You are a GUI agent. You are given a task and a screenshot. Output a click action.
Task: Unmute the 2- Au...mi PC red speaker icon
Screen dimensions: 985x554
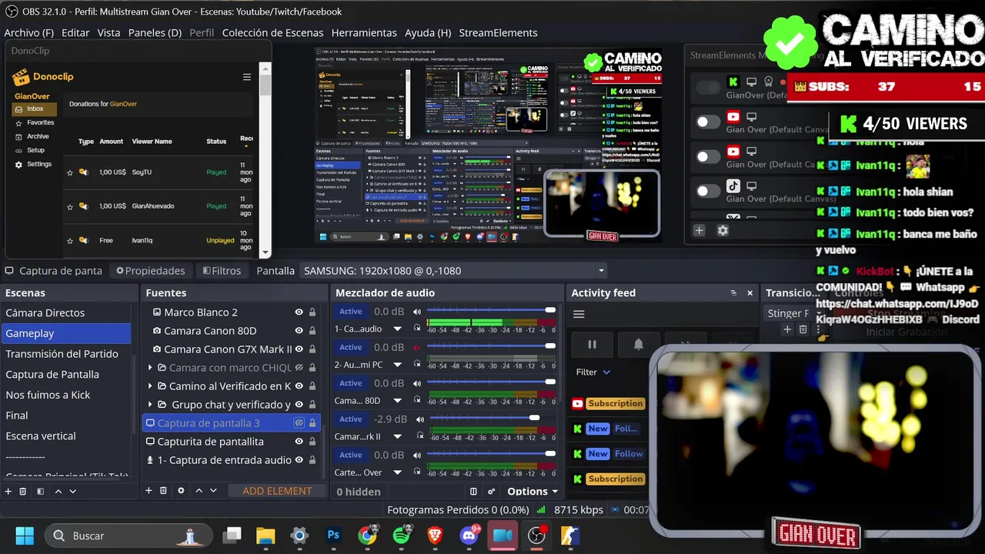pyautogui.click(x=417, y=347)
